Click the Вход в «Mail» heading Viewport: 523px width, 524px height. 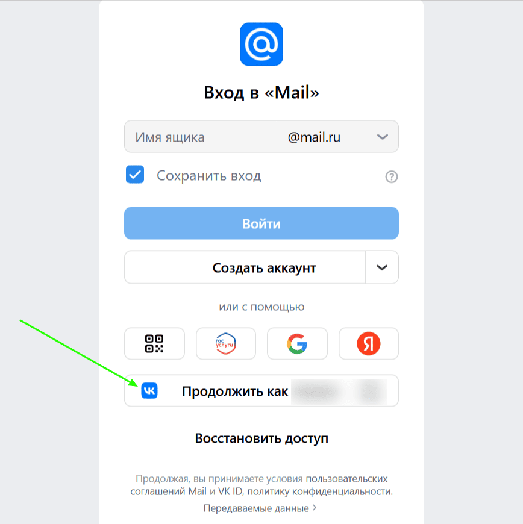pyautogui.click(x=261, y=92)
